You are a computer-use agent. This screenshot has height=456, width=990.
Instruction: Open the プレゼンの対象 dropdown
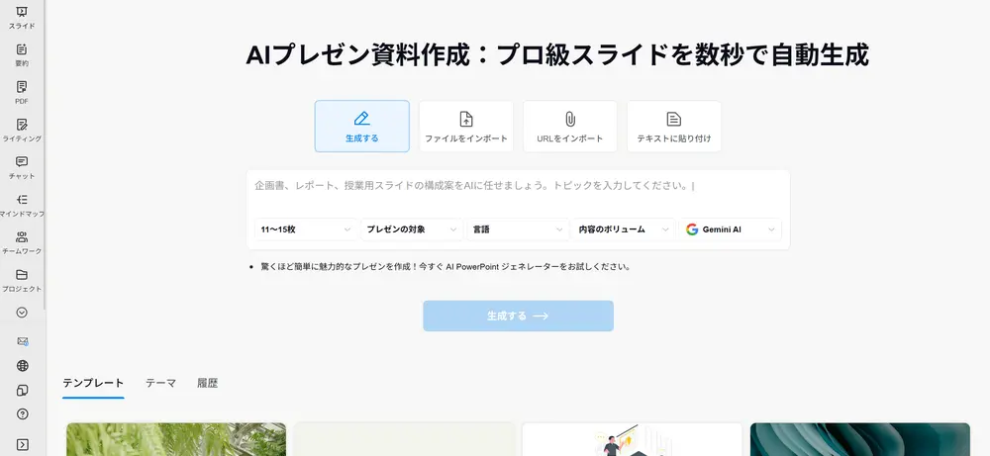point(412,229)
